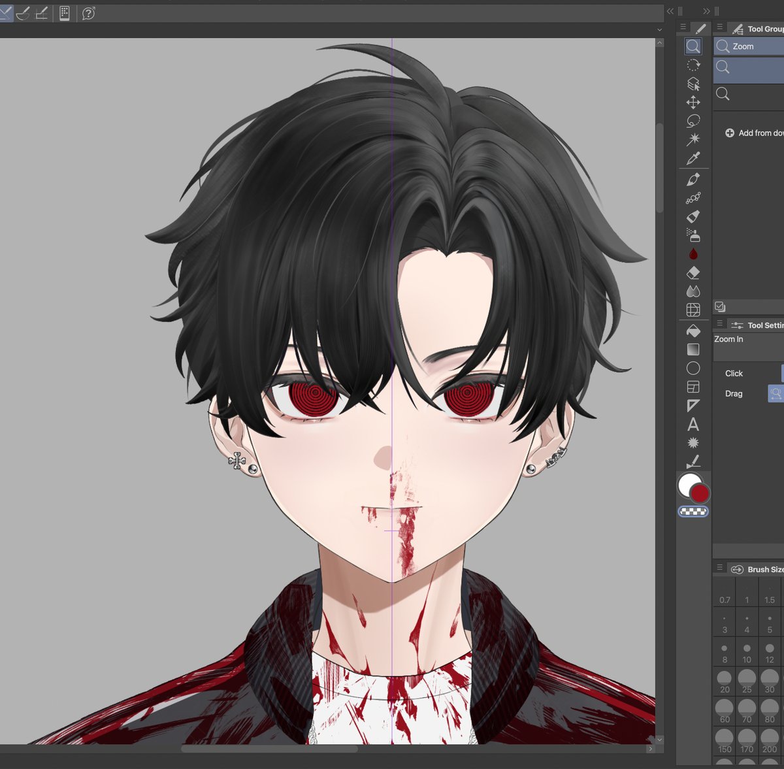The height and width of the screenshot is (769, 784).
Task: Open the smartphone companion mode icon
Action: pos(64,13)
